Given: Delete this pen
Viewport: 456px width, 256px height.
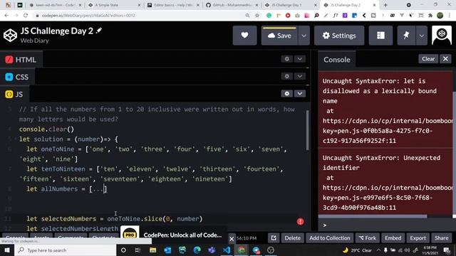Looking at the screenshot, I should (292, 238).
